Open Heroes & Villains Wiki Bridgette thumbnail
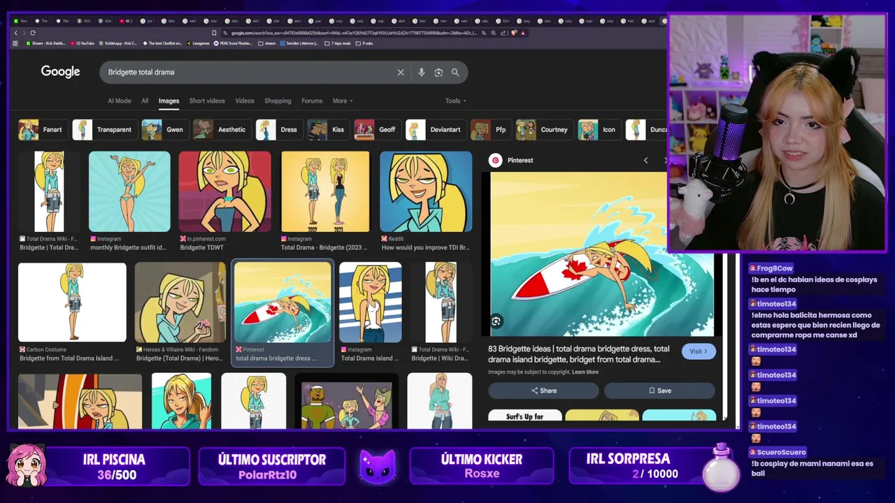 point(180,302)
